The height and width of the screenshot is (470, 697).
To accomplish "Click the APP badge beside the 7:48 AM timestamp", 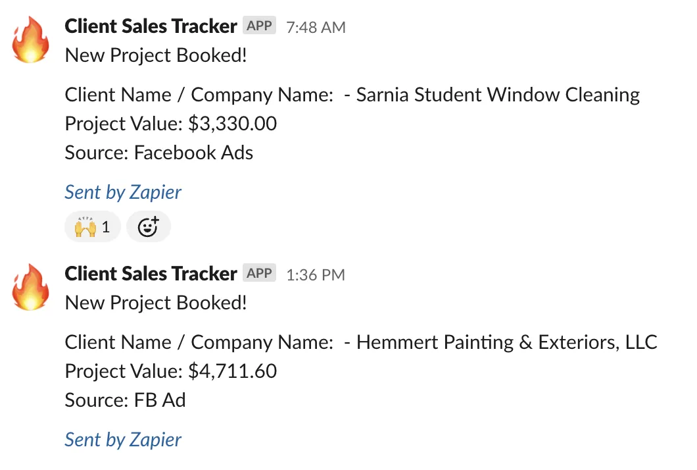I will coord(259,26).
